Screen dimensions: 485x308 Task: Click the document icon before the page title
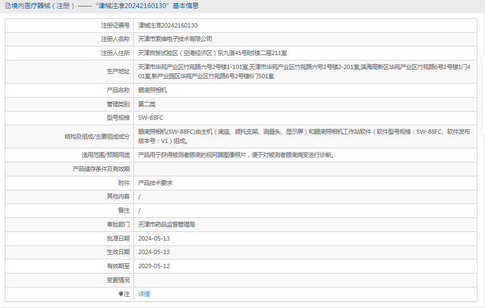tap(7, 6)
